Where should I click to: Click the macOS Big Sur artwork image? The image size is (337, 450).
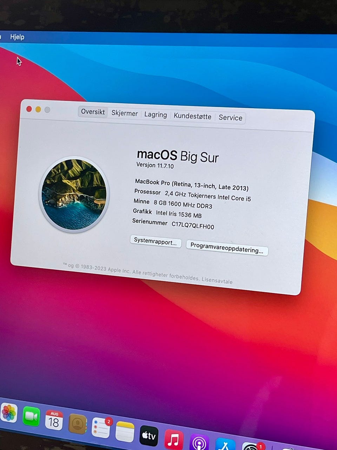click(x=74, y=194)
